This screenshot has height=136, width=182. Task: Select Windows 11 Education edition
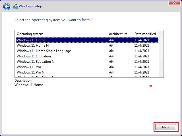pos(87,56)
